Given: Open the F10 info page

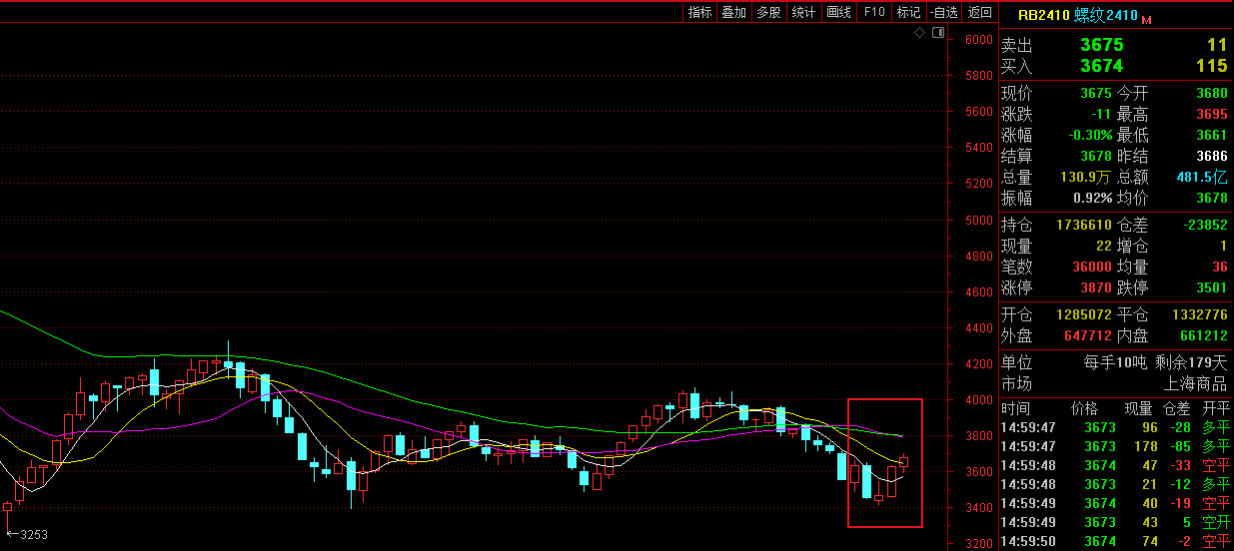Looking at the screenshot, I should 874,12.
